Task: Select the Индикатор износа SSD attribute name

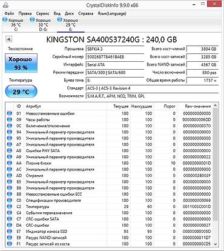Action: (47, 232)
